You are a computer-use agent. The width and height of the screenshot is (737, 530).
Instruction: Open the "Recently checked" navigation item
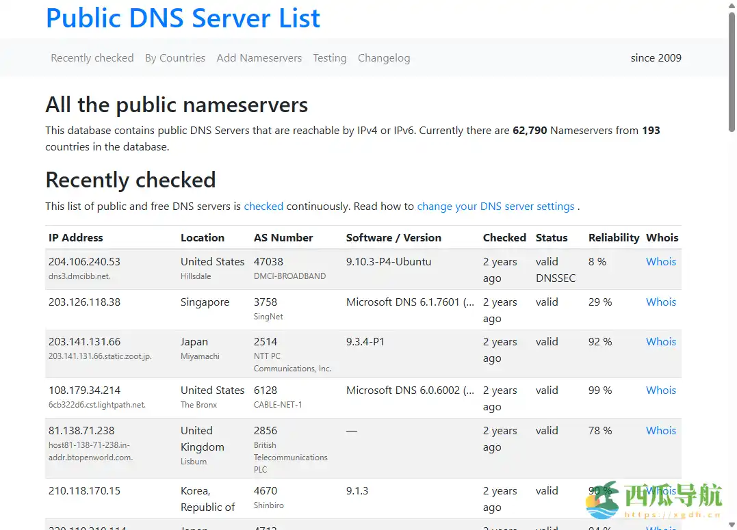[92, 58]
